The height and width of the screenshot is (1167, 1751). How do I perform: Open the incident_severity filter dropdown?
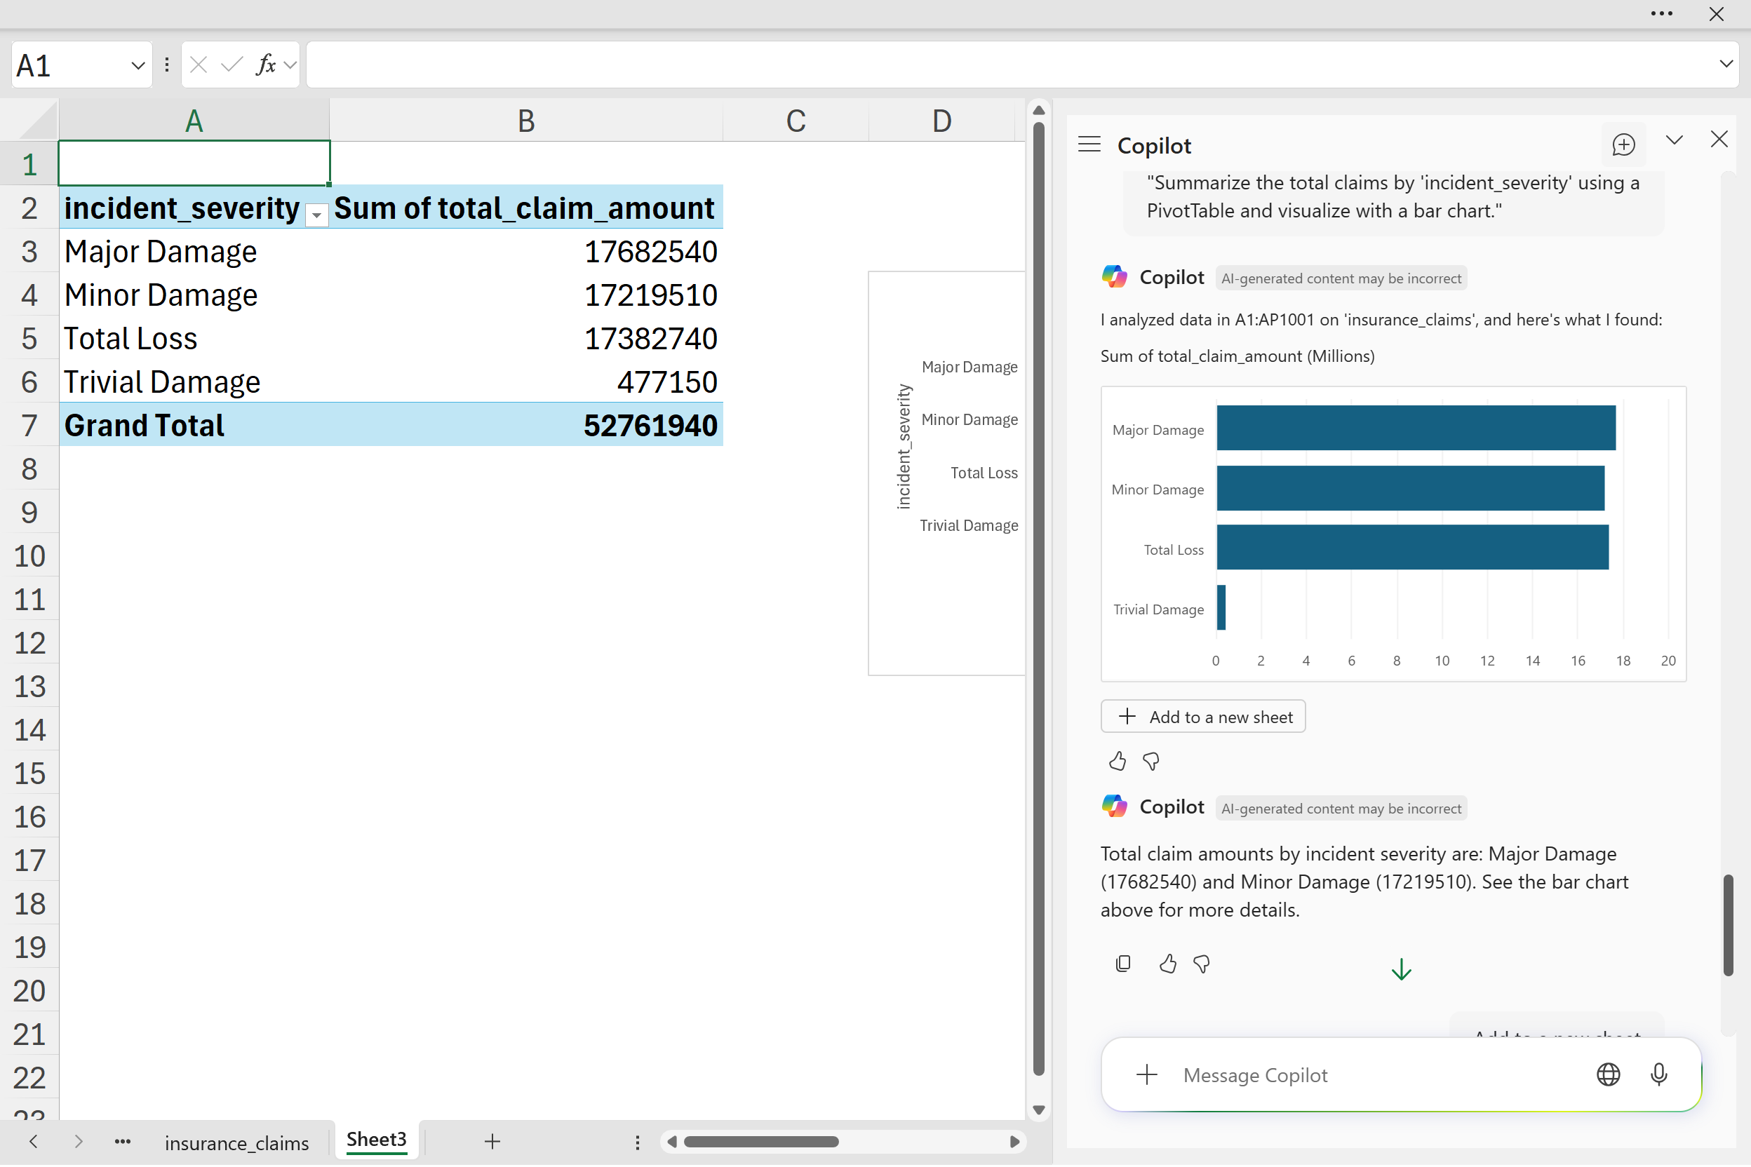[x=316, y=215]
